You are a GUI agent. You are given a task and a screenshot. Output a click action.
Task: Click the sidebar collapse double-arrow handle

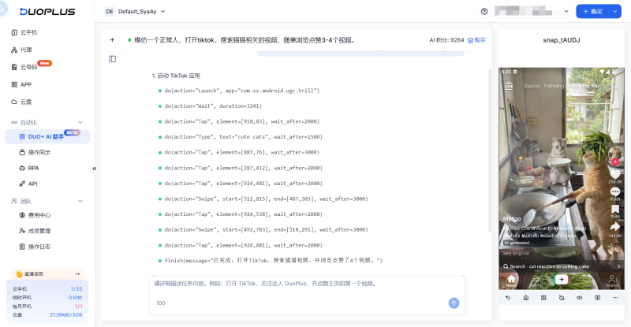(95, 169)
